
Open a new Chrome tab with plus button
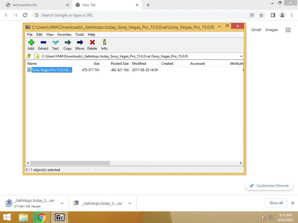point(148,5)
